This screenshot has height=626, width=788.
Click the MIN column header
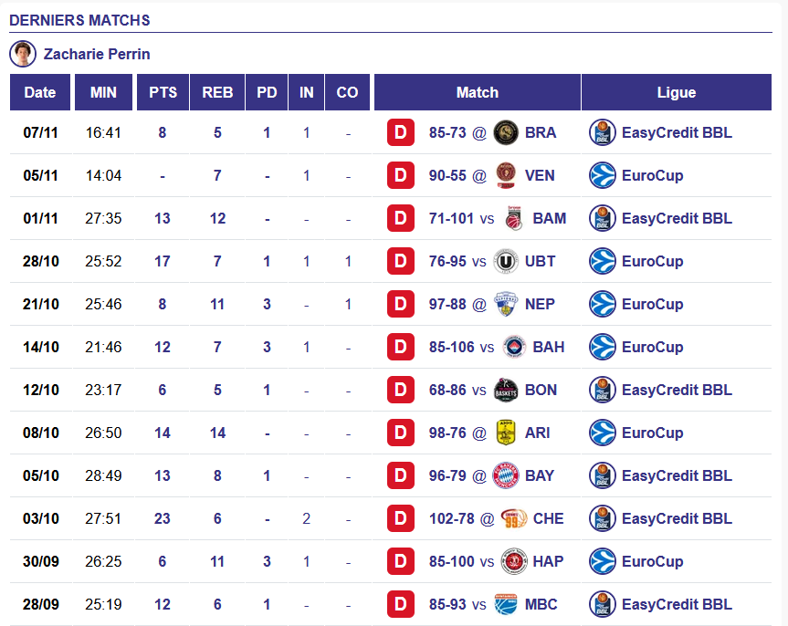click(x=104, y=92)
